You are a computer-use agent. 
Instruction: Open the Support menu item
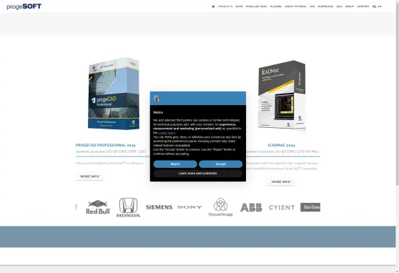pyautogui.click(x=363, y=6)
